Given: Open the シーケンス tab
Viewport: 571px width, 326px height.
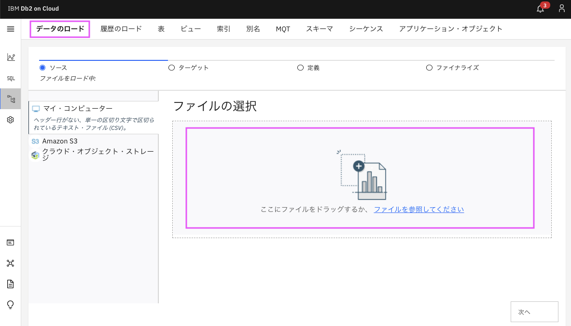Looking at the screenshot, I should [366, 29].
